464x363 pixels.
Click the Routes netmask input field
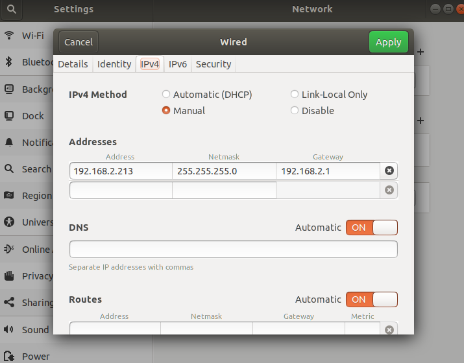206,329
